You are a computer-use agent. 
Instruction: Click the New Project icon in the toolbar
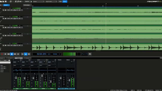tap(1, 2)
